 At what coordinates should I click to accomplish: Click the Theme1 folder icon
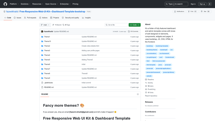click(x=42, y=37)
